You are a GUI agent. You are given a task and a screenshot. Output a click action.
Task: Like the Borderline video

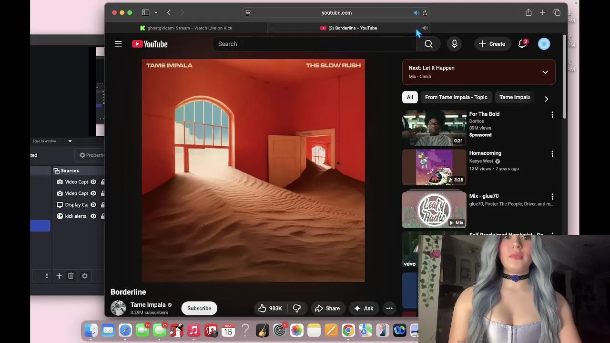270,308
